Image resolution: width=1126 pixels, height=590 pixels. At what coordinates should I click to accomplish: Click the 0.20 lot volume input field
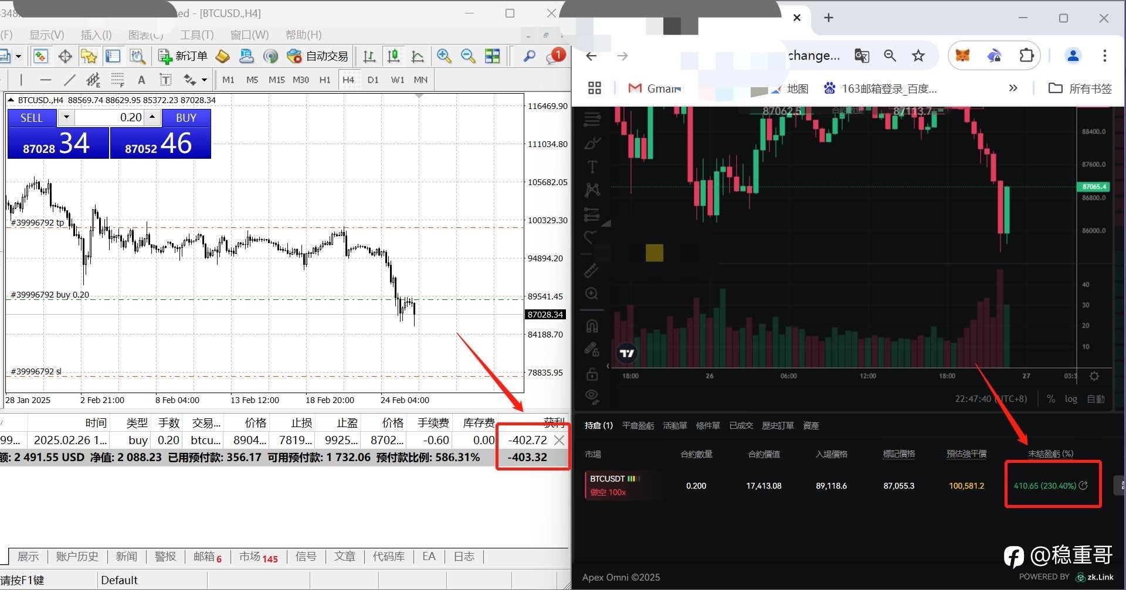pos(110,117)
